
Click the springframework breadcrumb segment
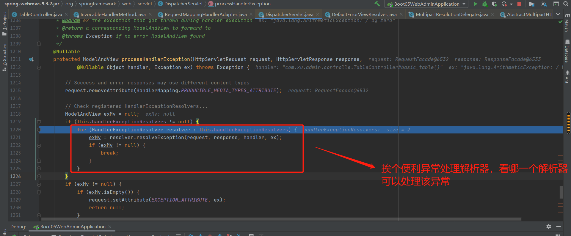tap(98, 4)
